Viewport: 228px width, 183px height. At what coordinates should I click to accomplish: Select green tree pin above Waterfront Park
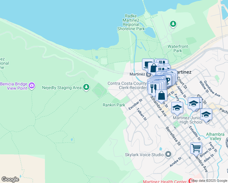click(173, 24)
